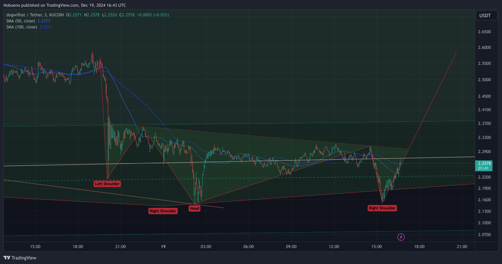The width and height of the screenshot is (502, 264).
Task: Click the USDT currency button
Action: click(487, 16)
